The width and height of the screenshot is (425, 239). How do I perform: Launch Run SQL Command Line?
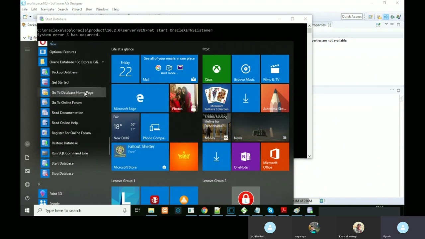click(x=72, y=153)
